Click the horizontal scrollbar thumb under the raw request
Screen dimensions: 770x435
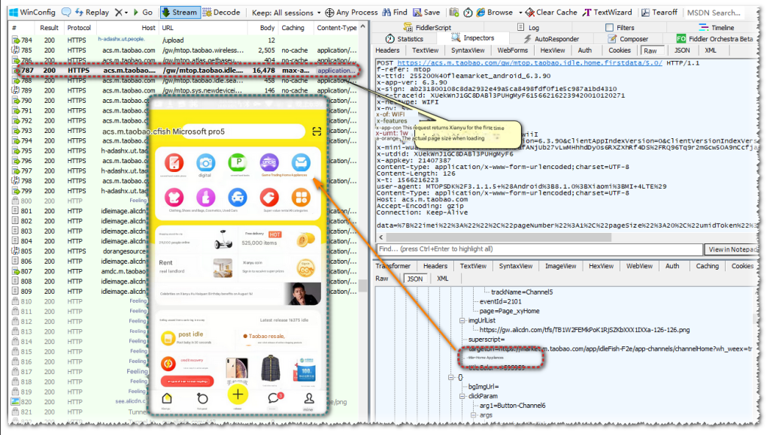click(x=499, y=237)
